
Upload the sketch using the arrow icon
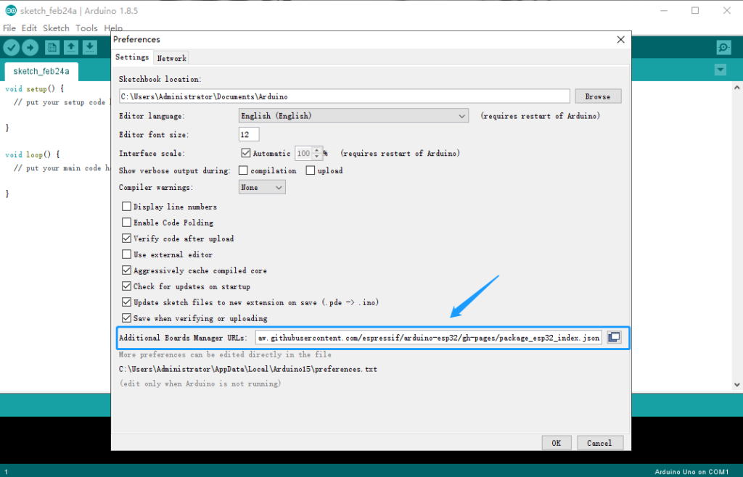coord(30,46)
